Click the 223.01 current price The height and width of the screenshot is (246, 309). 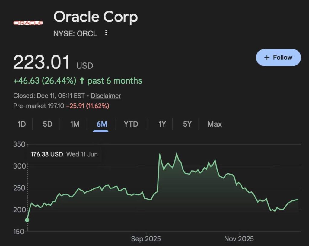point(42,63)
